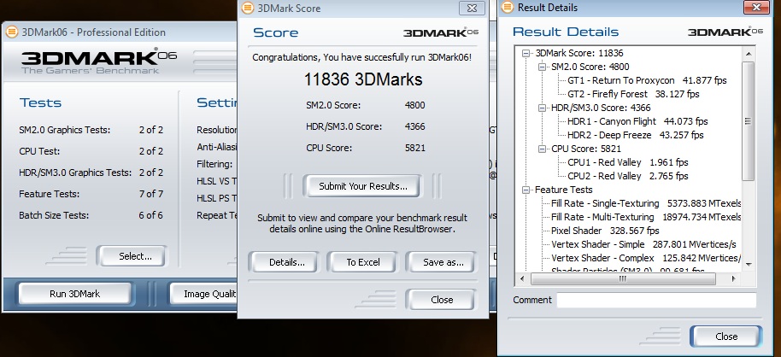Screen dimensions: 781x357
Task: Collapse the SM2.0 Score tree node
Action: [x=542, y=67]
